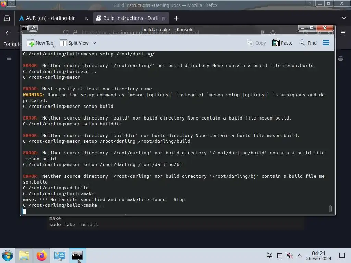
Task: Click the clock showing 04:21
Action: point(318,255)
